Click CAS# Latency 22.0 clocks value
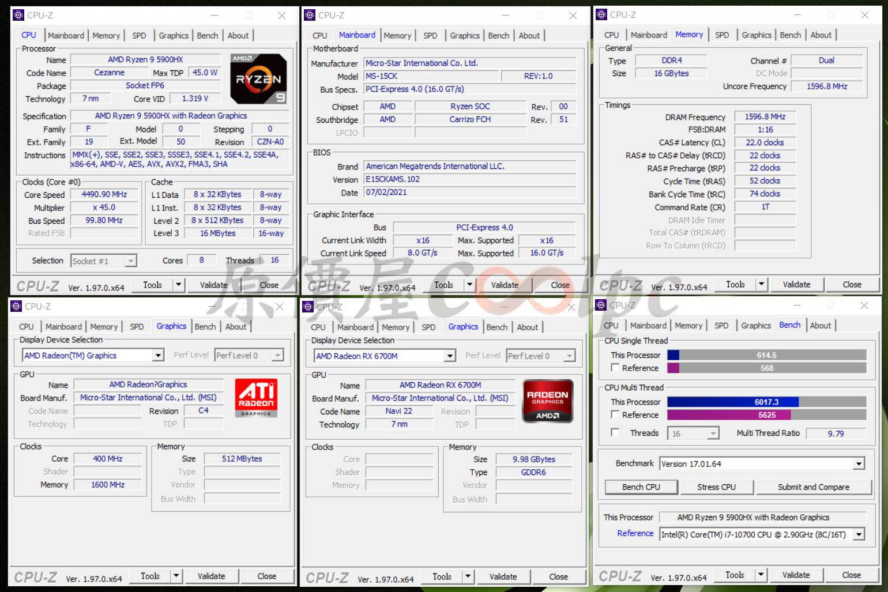The width and height of the screenshot is (888, 592). 765,142
